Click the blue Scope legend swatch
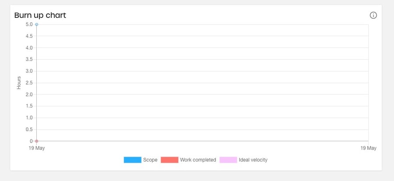394x181 pixels. pos(132,160)
